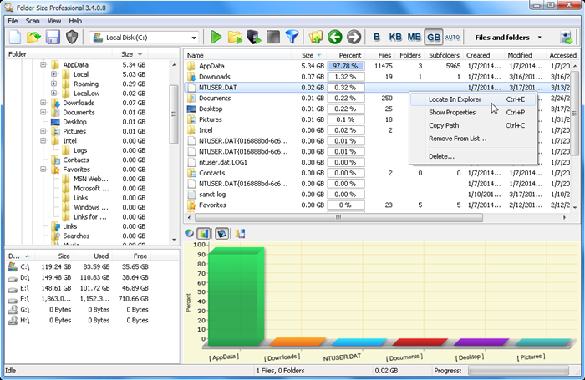Viewport: 585px width, 380px height.
Task: Click the horizontal scrollbar of file list
Action: (x=338, y=217)
